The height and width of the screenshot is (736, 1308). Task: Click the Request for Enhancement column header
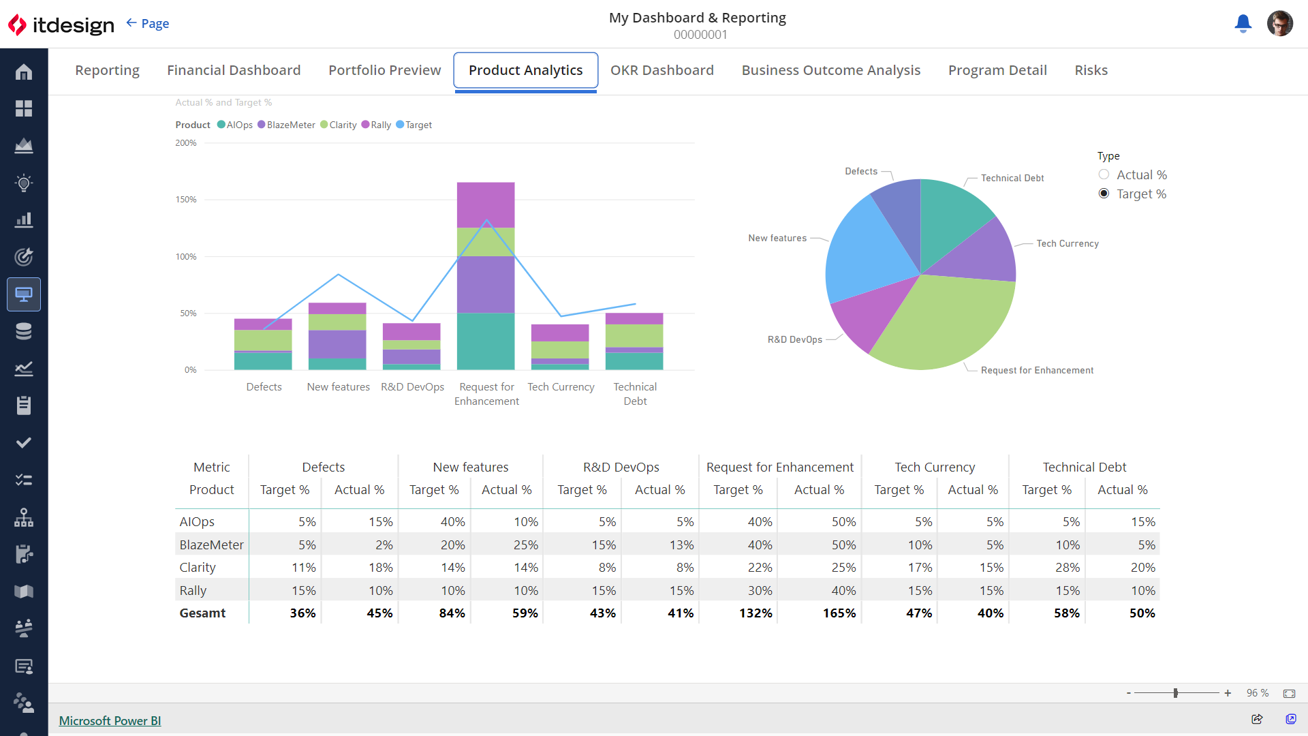tap(779, 467)
